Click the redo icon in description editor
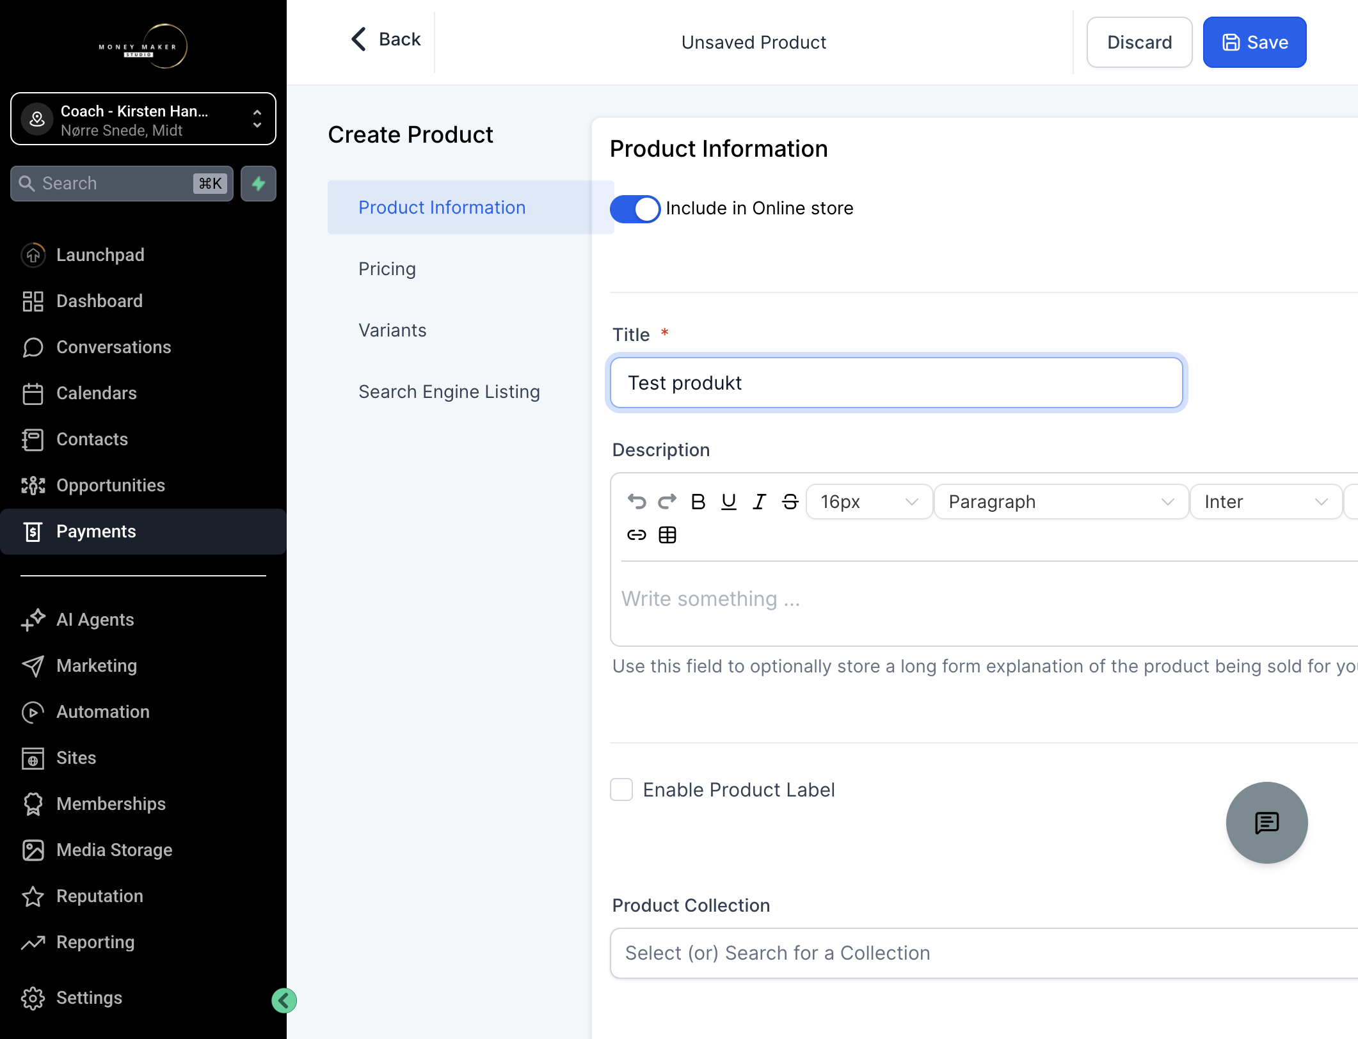 coord(667,502)
